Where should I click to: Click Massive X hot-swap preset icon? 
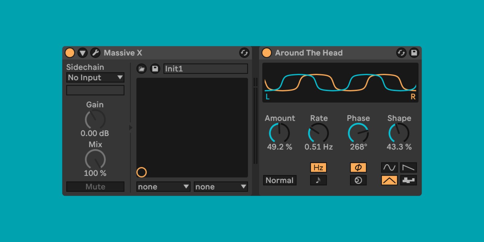[x=244, y=53]
